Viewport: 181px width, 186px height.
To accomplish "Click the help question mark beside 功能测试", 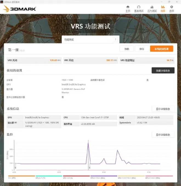I will click(x=115, y=39).
